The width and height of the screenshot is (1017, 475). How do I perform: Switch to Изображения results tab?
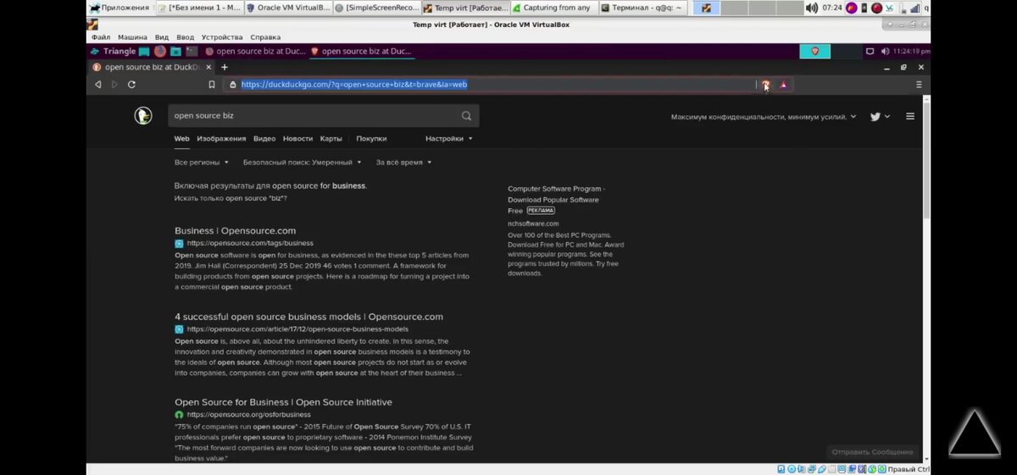[x=221, y=138]
